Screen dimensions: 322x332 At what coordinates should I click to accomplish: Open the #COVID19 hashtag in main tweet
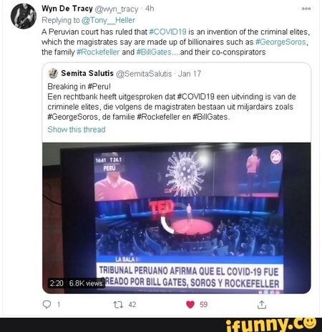167,32
